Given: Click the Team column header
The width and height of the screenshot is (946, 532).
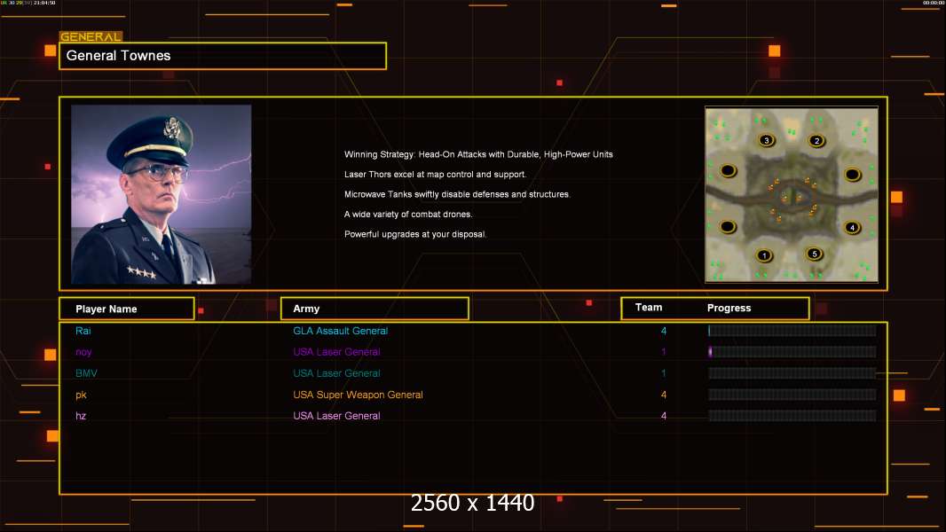Looking at the screenshot, I should [x=649, y=308].
